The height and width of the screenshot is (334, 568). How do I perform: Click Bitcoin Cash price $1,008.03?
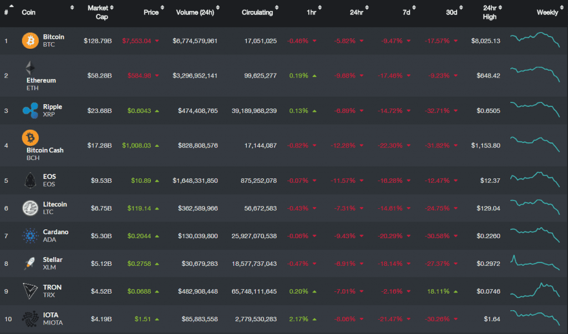[136, 146]
